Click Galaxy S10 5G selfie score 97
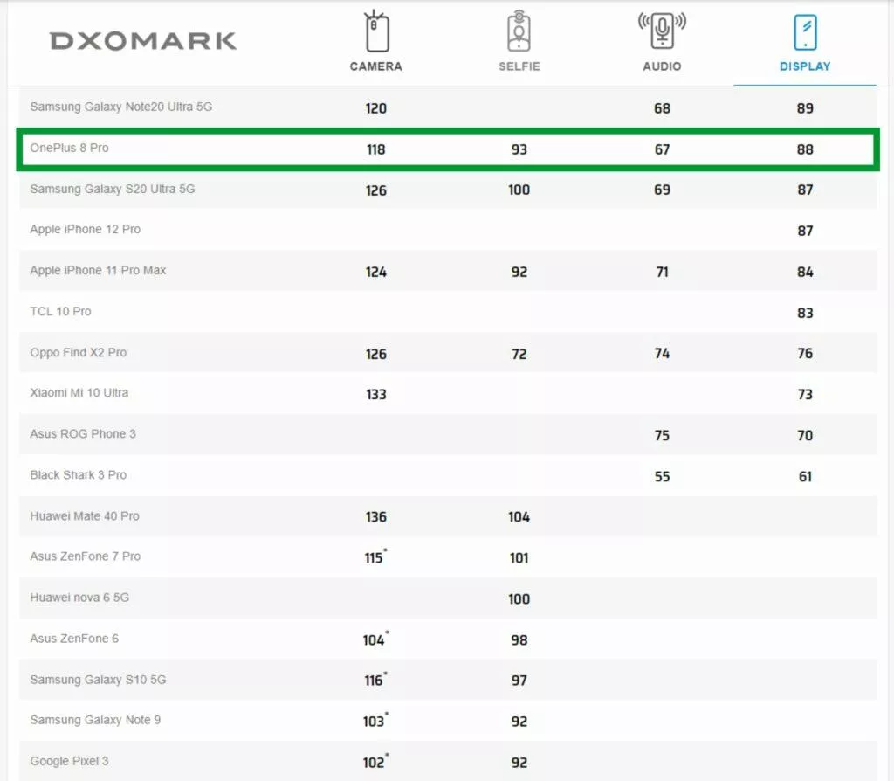 (x=519, y=681)
